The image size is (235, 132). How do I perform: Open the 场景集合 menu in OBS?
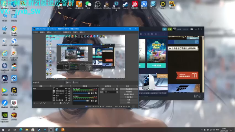[x=67, y=32]
